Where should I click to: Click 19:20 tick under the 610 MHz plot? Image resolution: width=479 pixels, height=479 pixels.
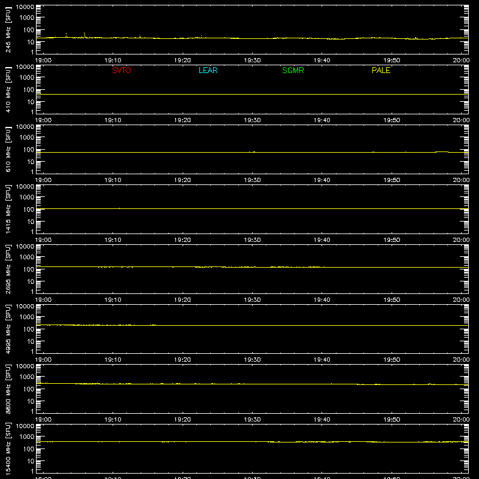pyautogui.click(x=183, y=180)
